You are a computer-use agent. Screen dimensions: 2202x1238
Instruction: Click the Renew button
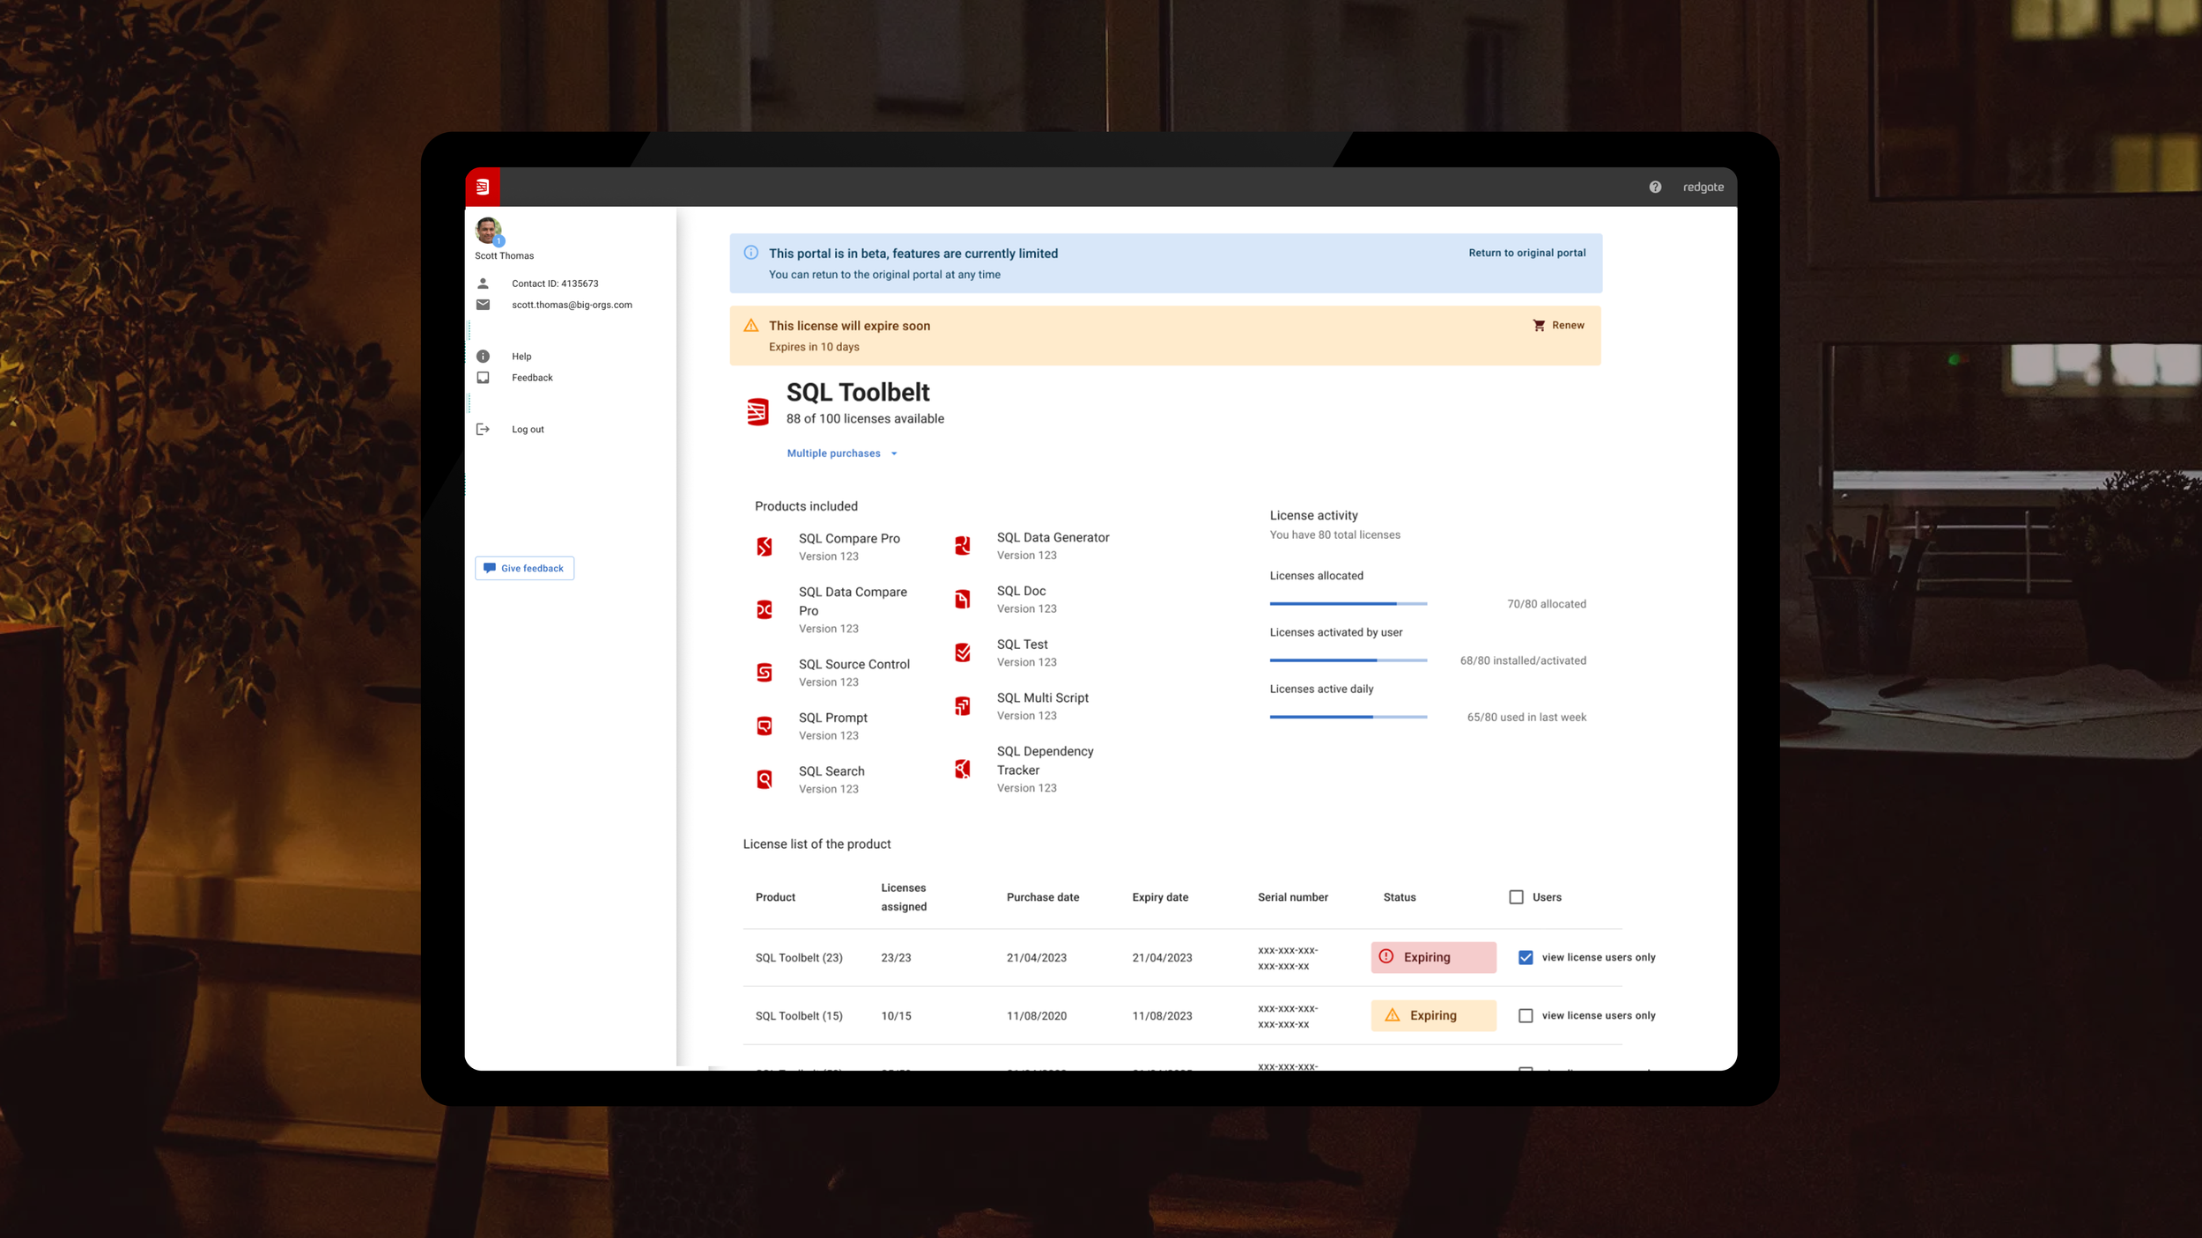click(1559, 326)
